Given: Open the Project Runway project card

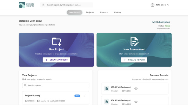Looking at the screenshot, I should coord(56,98).
